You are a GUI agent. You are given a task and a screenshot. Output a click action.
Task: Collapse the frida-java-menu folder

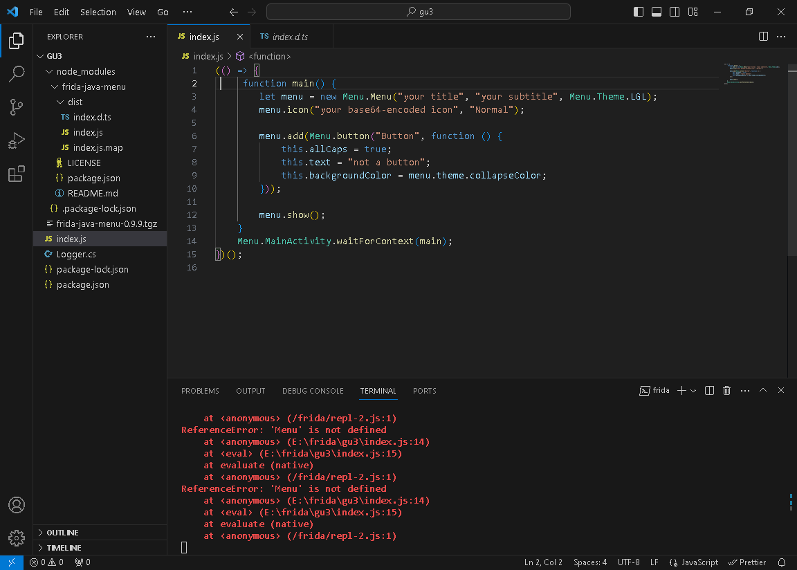[55, 87]
